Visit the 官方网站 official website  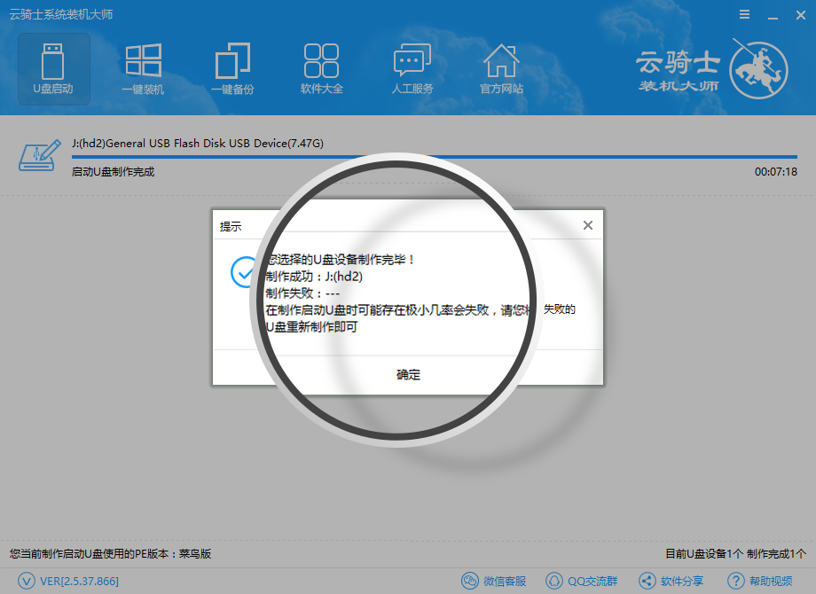coord(501,69)
